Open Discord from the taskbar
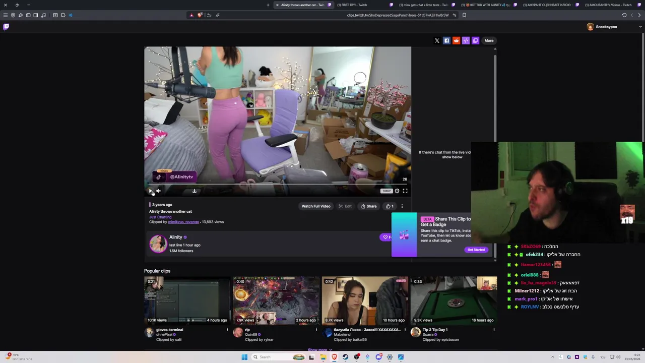Viewport: 645px width, 363px height. pos(378,357)
